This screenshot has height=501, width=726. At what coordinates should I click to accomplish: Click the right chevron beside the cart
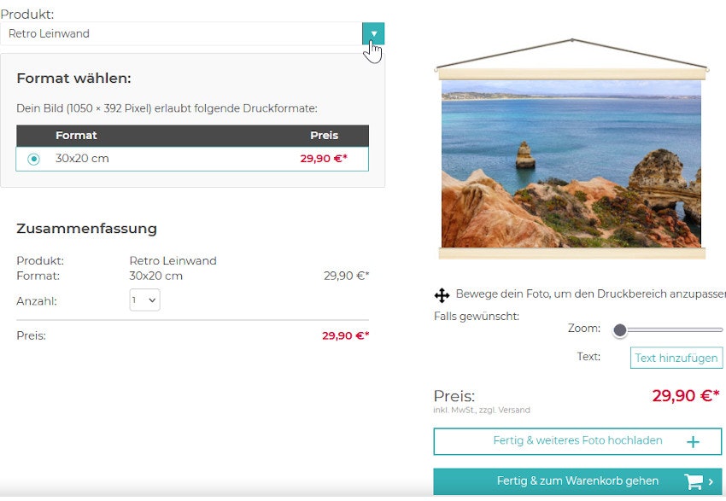click(711, 482)
